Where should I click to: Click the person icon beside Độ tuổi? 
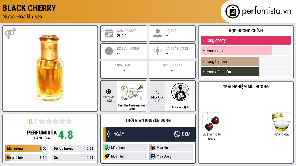pyautogui.click(x=158, y=33)
